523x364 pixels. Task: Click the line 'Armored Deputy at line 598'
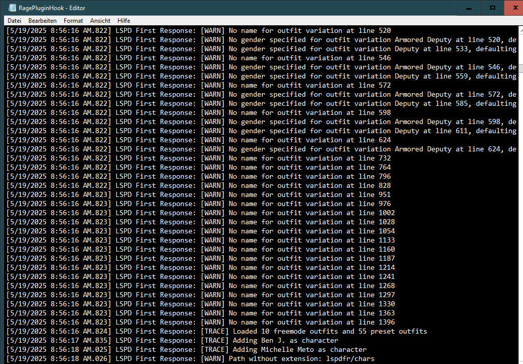point(261,122)
